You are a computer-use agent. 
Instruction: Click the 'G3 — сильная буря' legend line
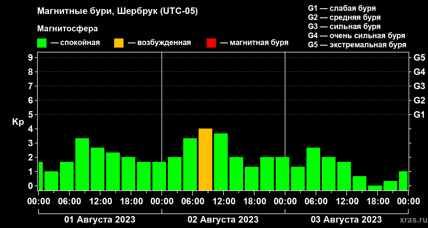click(x=344, y=27)
